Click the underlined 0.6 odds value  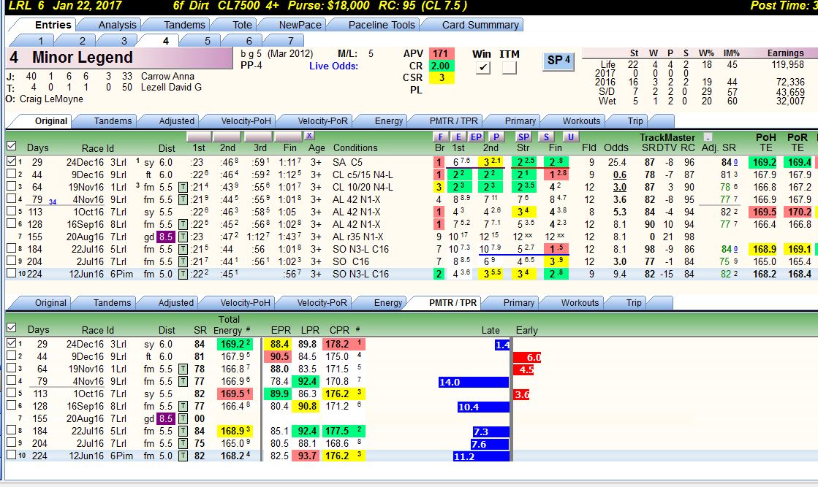coord(620,175)
